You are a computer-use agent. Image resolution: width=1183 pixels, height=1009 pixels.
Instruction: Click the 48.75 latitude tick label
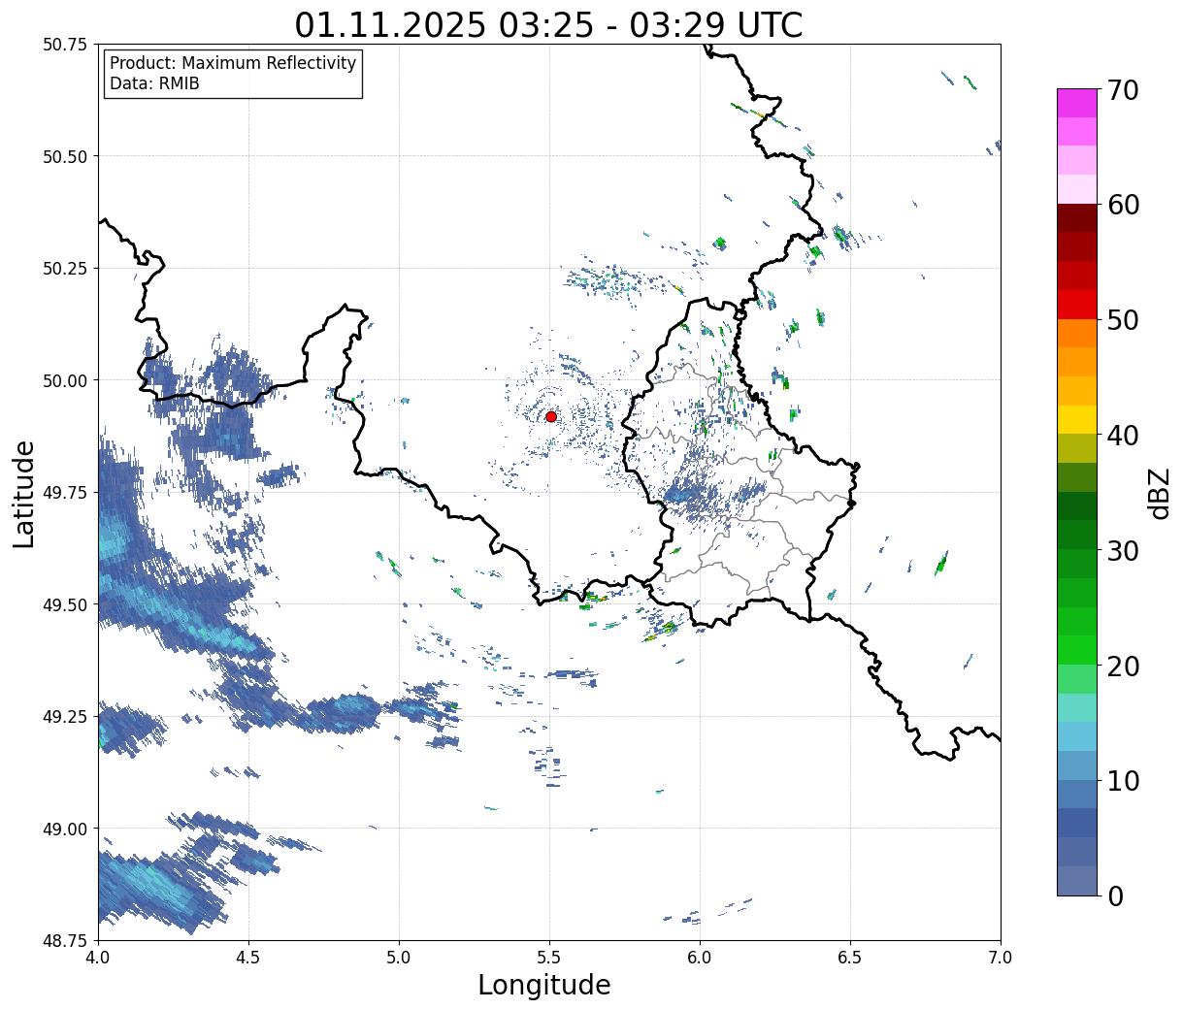65,940
